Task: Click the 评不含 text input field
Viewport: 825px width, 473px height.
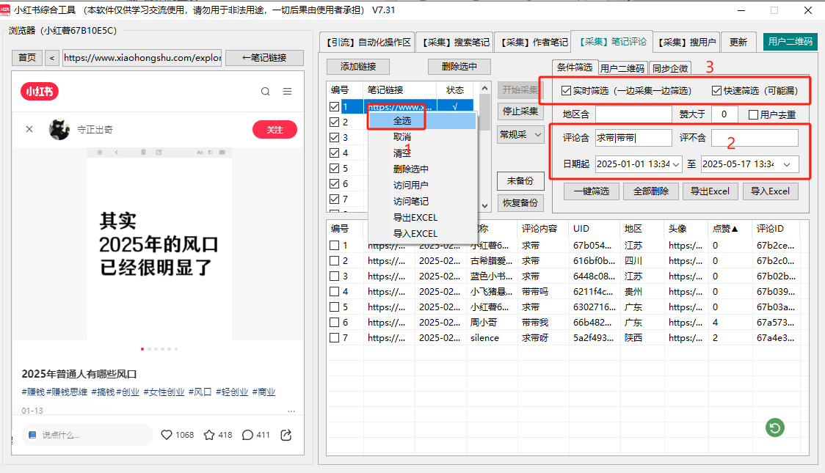Action: pyautogui.click(x=754, y=138)
